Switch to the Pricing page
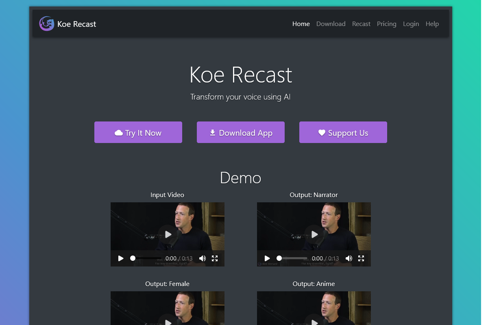 click(x=386, y=24)
